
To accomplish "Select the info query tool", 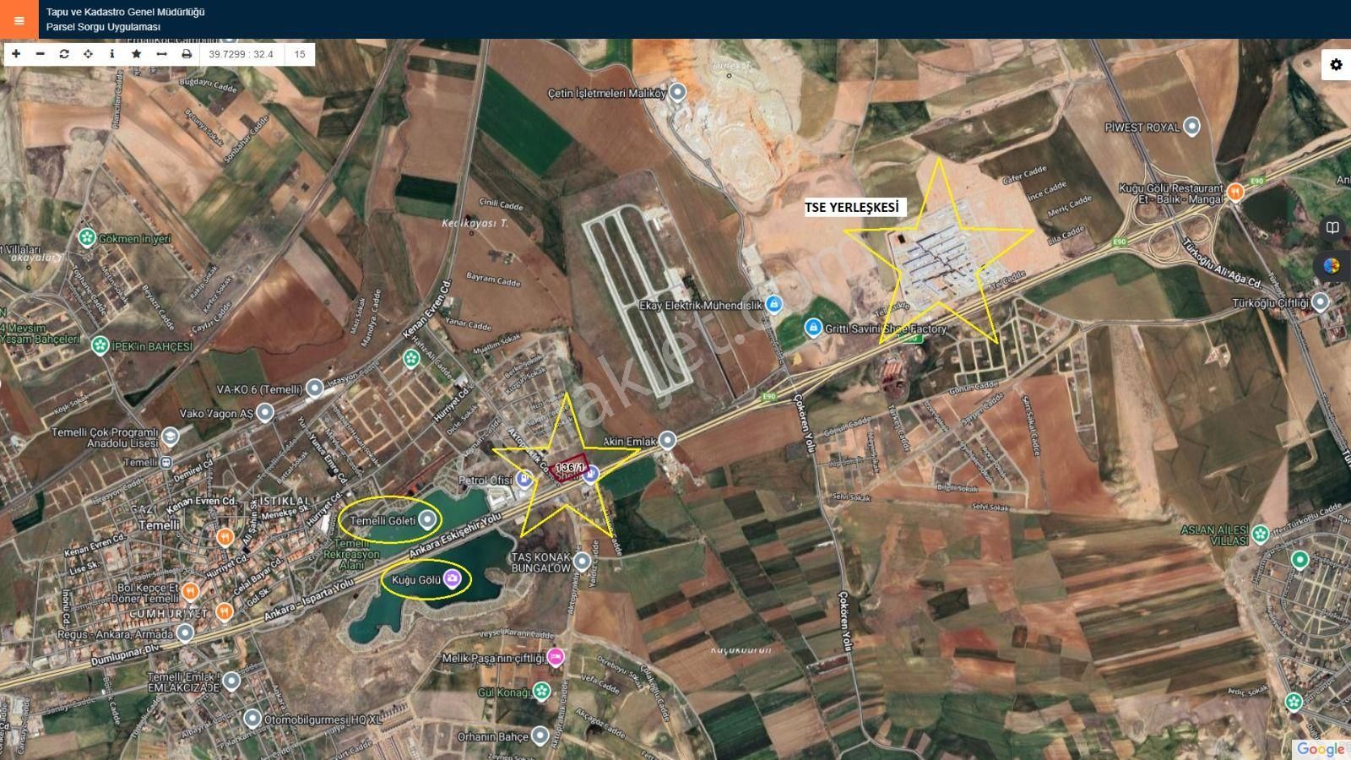I will [112, 54].
